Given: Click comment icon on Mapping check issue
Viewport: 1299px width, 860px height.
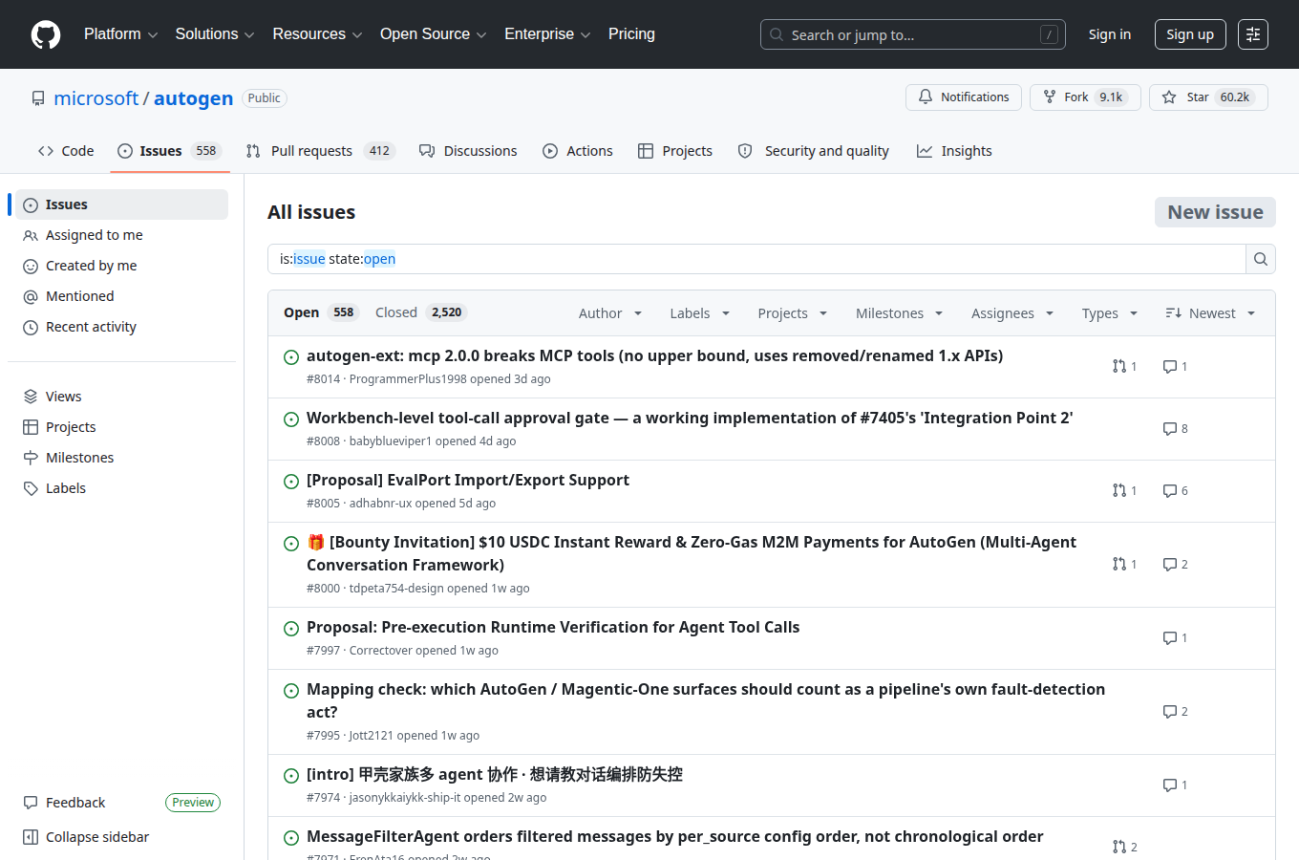Looking at the screenshot, I should coord(1169,712).
